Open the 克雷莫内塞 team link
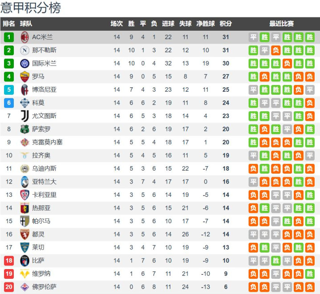Image resolution: width=320 pixels, height=294 pixels. click(x=47, y=142)
